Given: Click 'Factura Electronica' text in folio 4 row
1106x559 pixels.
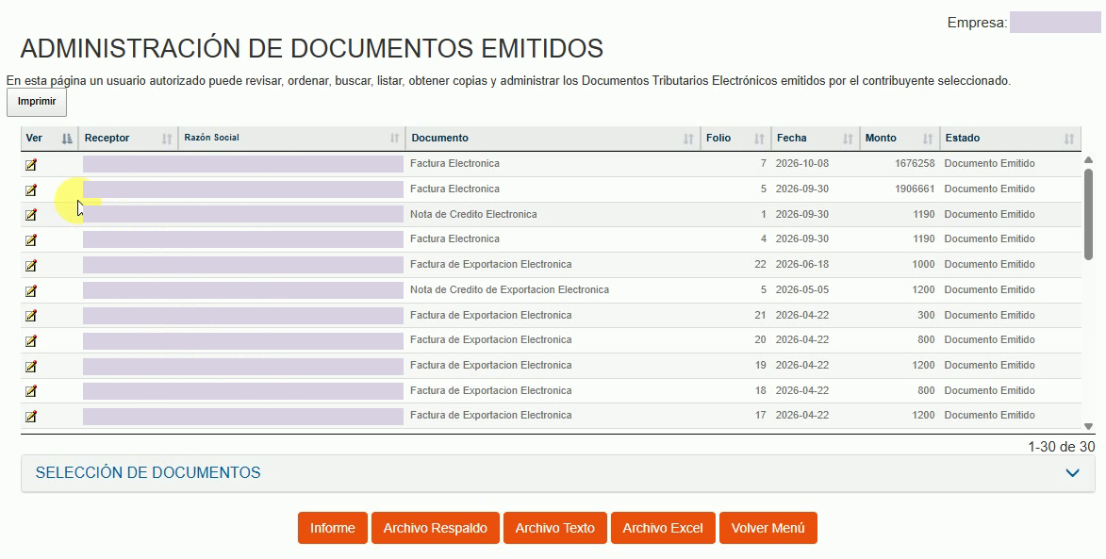Looking at the screenshot, I should (x=455, y=239).
